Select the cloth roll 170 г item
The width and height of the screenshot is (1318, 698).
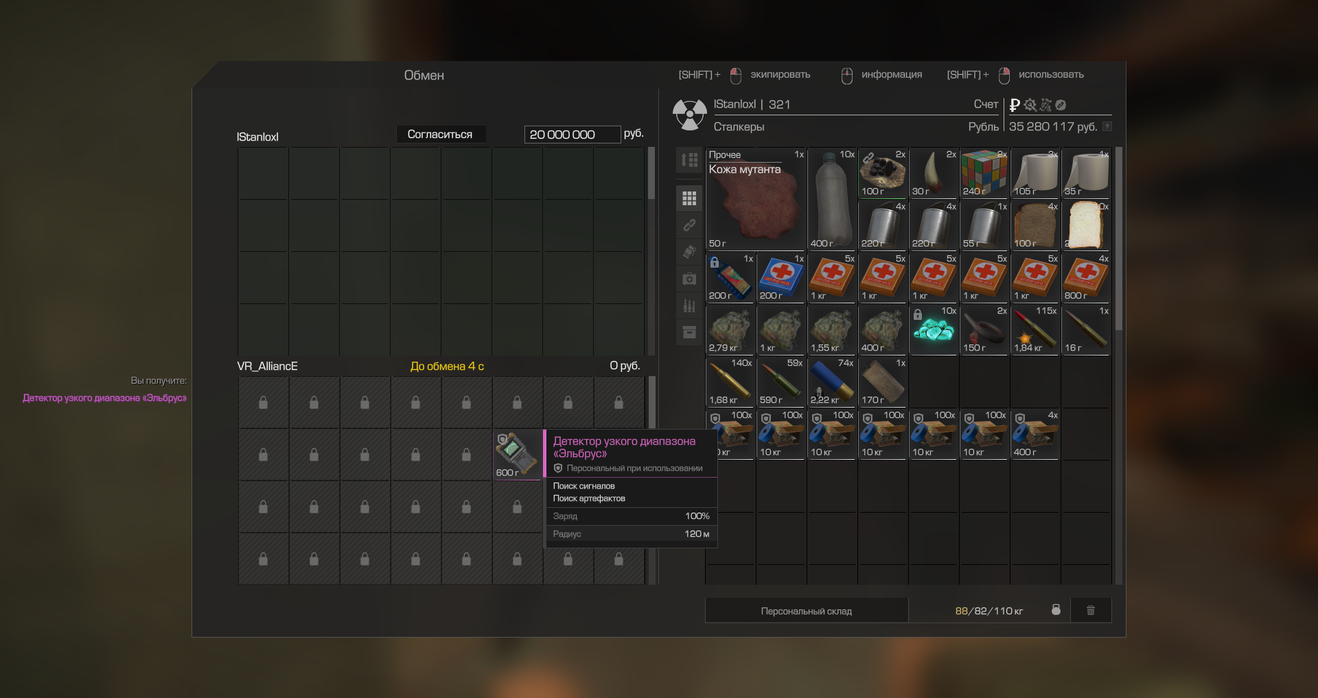883,382
